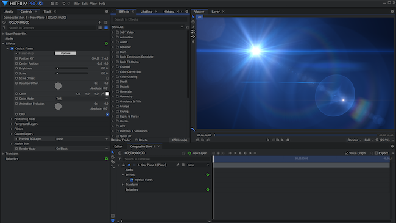Image resolution: width=396 pixels, height=223 pixels.
Task: Click the white Color swatch
Action: (x=107, y=94)
